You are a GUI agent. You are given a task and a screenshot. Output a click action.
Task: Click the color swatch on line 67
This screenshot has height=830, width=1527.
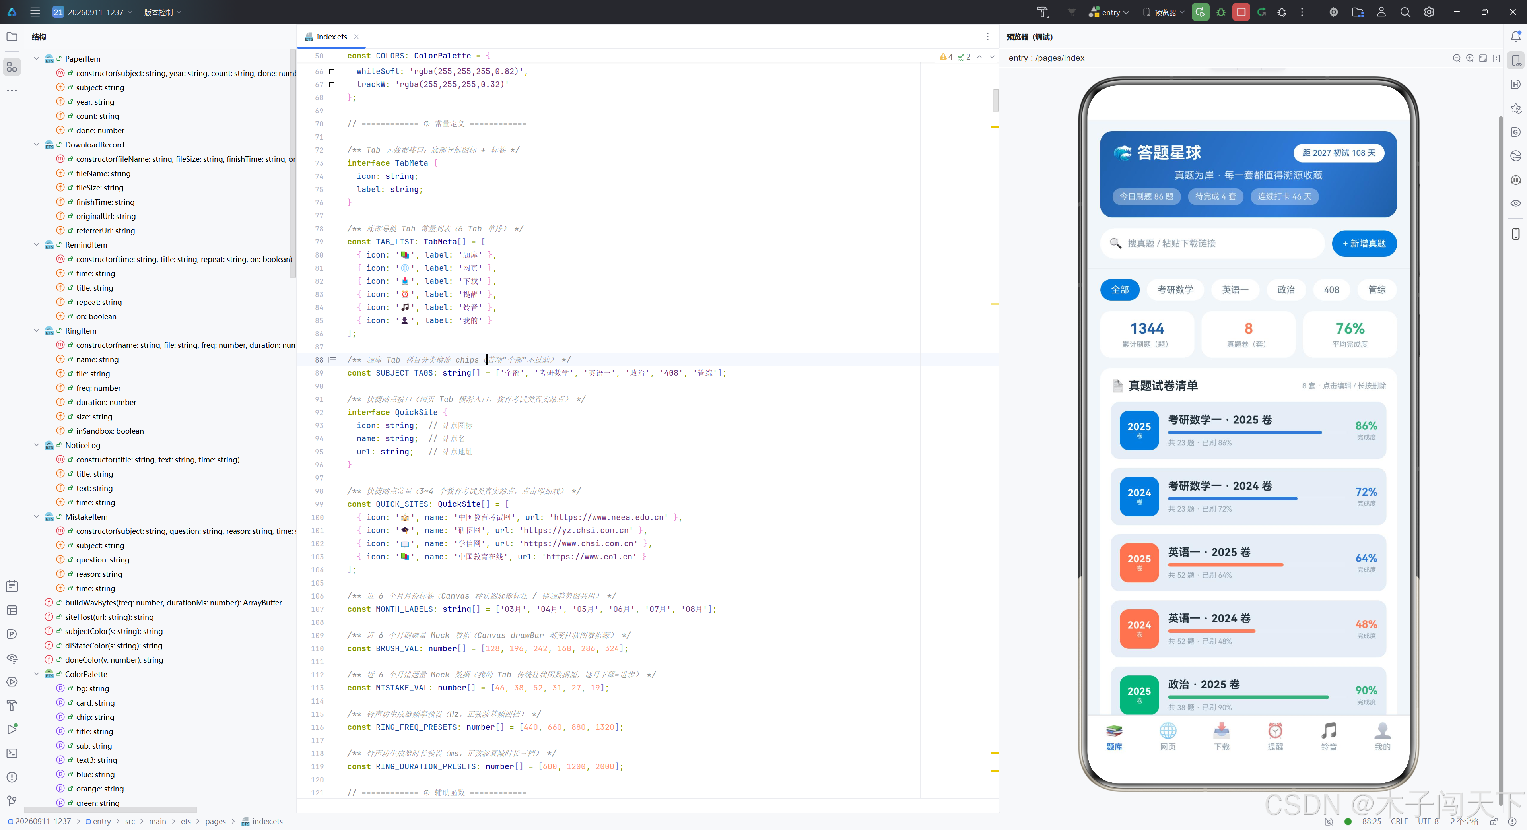(x=332, y=85)
